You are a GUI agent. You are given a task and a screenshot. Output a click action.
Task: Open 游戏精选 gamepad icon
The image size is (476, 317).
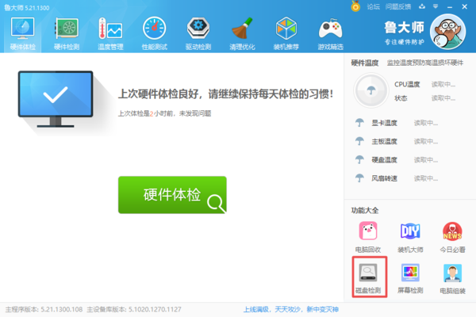point(330,34)
